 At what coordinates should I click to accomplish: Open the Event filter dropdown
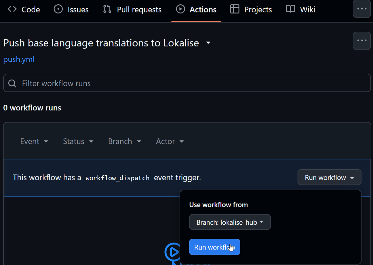coord(34,141)
